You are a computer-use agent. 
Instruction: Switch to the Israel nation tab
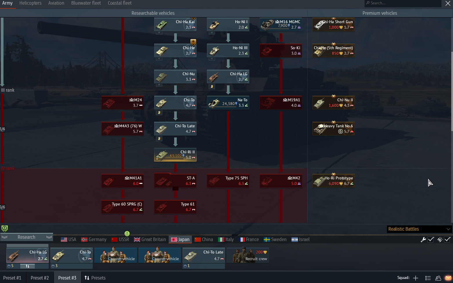[x=301, y=240]
